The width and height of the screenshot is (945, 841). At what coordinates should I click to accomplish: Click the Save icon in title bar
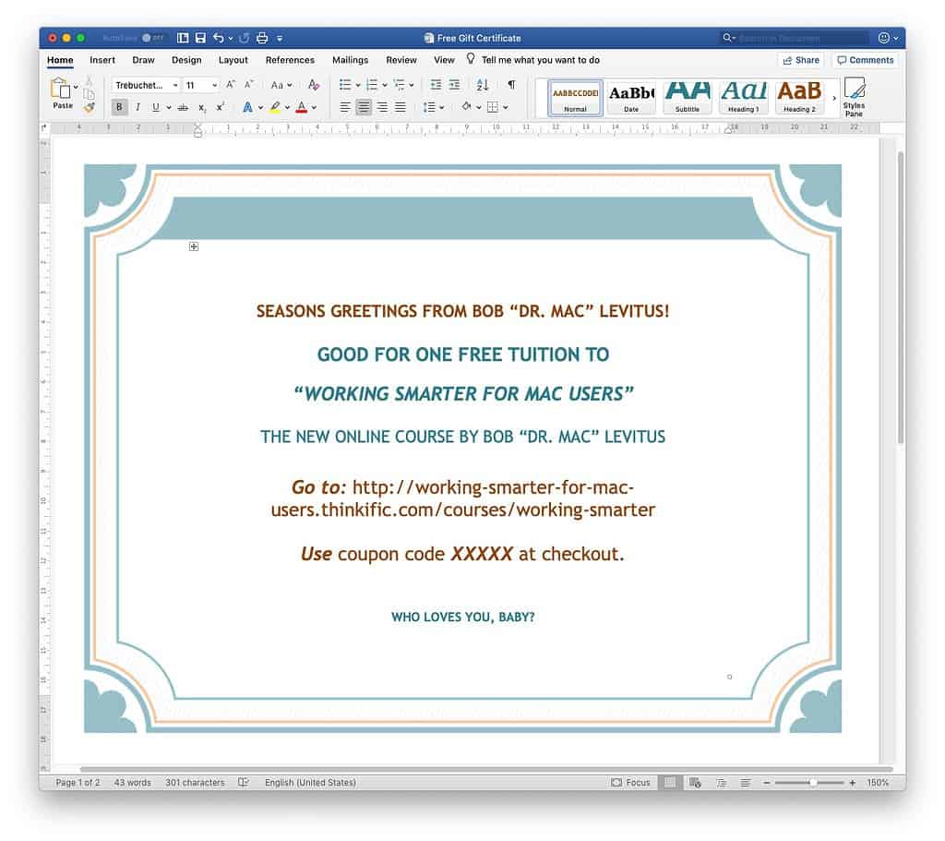[200, 38]
